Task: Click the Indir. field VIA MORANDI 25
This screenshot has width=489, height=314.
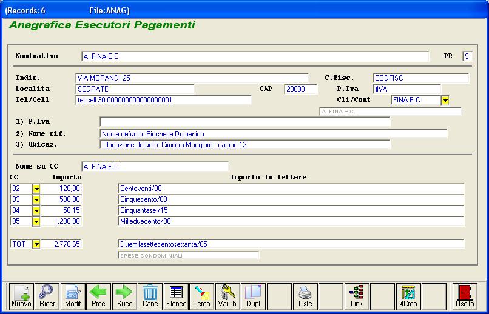Action: click(192, 78)
